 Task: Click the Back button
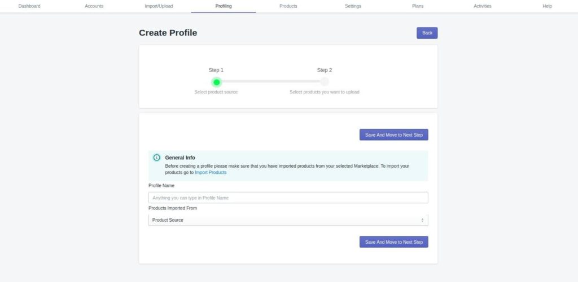tap(427, 33)
